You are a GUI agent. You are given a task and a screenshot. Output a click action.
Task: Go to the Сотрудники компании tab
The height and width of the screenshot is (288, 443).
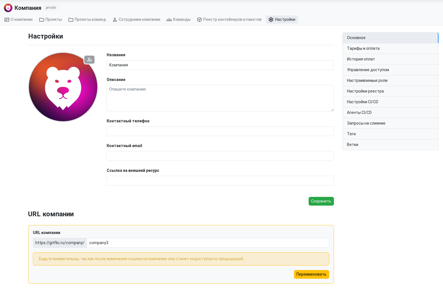point(136,20)
